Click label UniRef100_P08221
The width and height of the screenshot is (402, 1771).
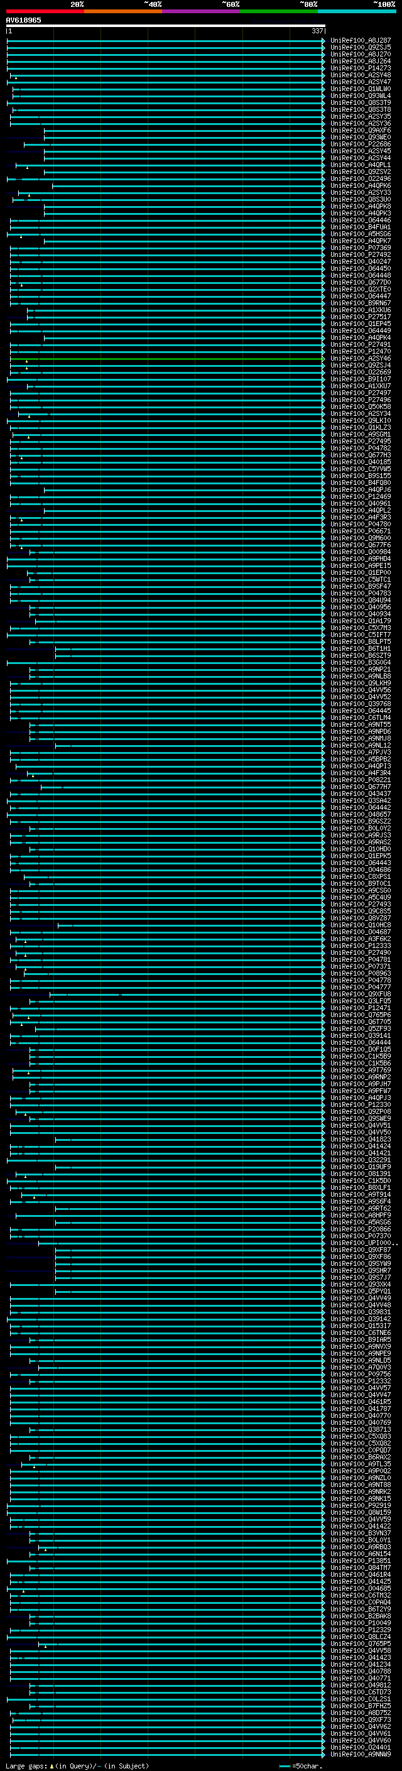click(x=360, y=780)
